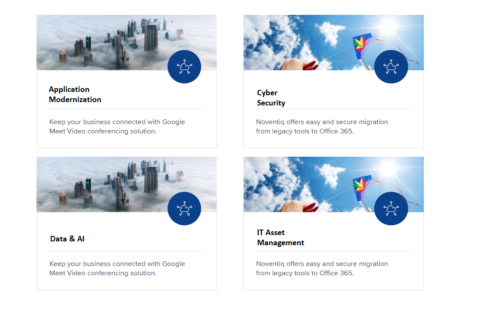The height and width of the screenshot is (324, 479).
Task: Open the IT Asset Management heading
Action: coord(280,237)
